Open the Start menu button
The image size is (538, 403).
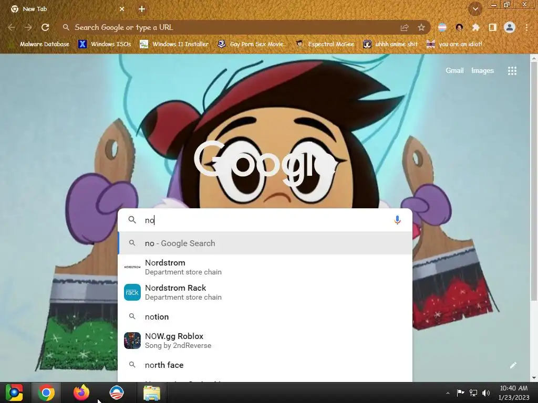(14, 393)
